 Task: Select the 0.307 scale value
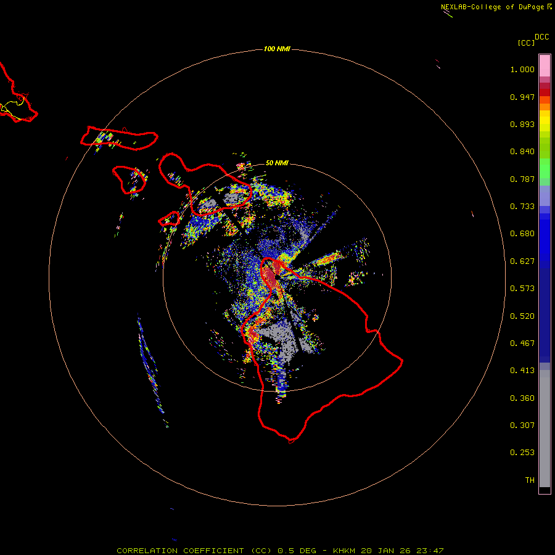tap(522, 425)
